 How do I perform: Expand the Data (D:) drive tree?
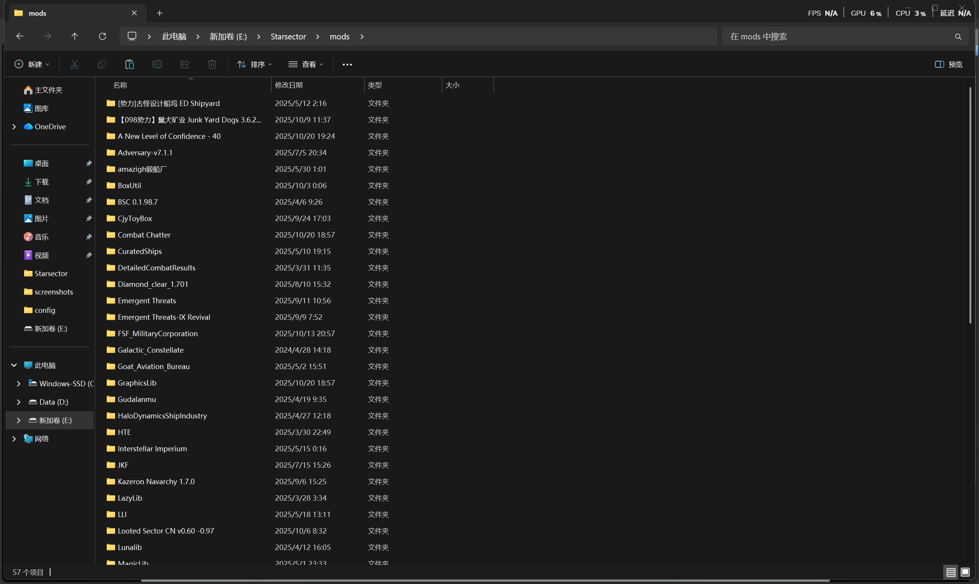[18, 402]
